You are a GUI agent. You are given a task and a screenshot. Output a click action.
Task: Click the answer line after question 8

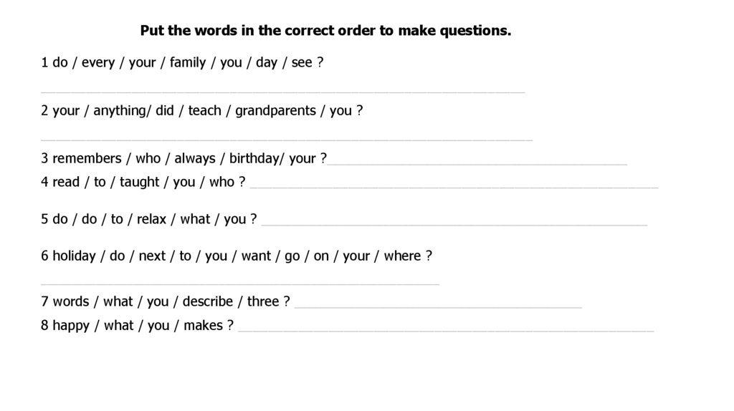tap(446, 331)
